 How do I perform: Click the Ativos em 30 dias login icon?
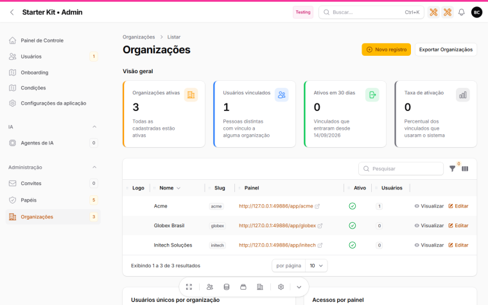pos(372,94)
